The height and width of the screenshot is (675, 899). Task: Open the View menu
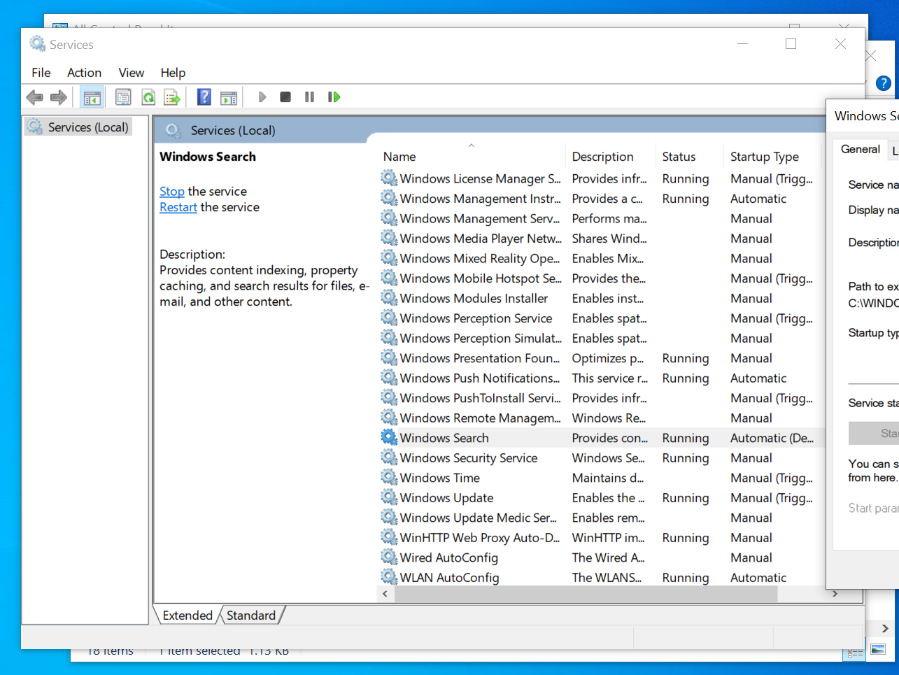click(x=131, y=72)
